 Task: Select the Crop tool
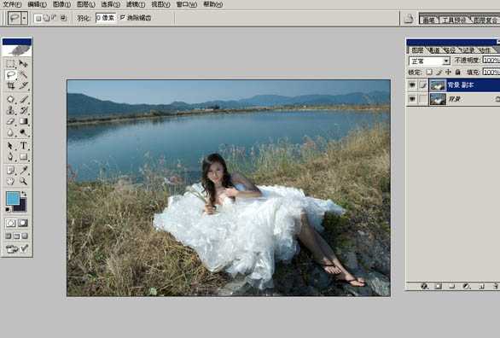[11, 85]
